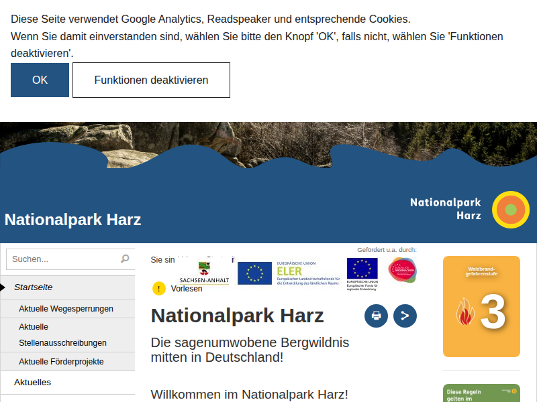Screen dimensions: 537x402
Task: Accept cookies with the OK button
Action: pyautogui.click(x=40, y=80)
